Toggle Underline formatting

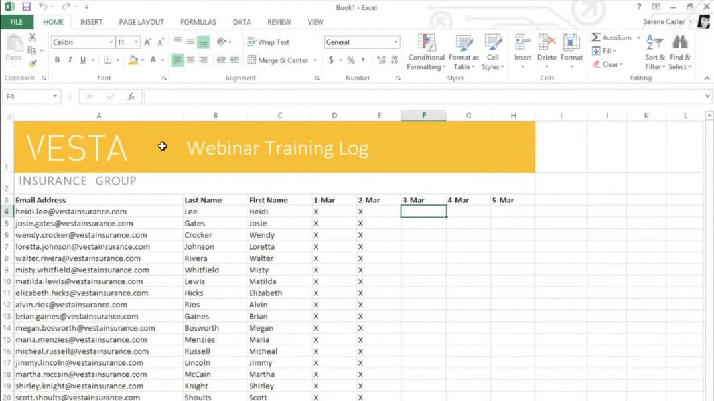coord(83,60)
